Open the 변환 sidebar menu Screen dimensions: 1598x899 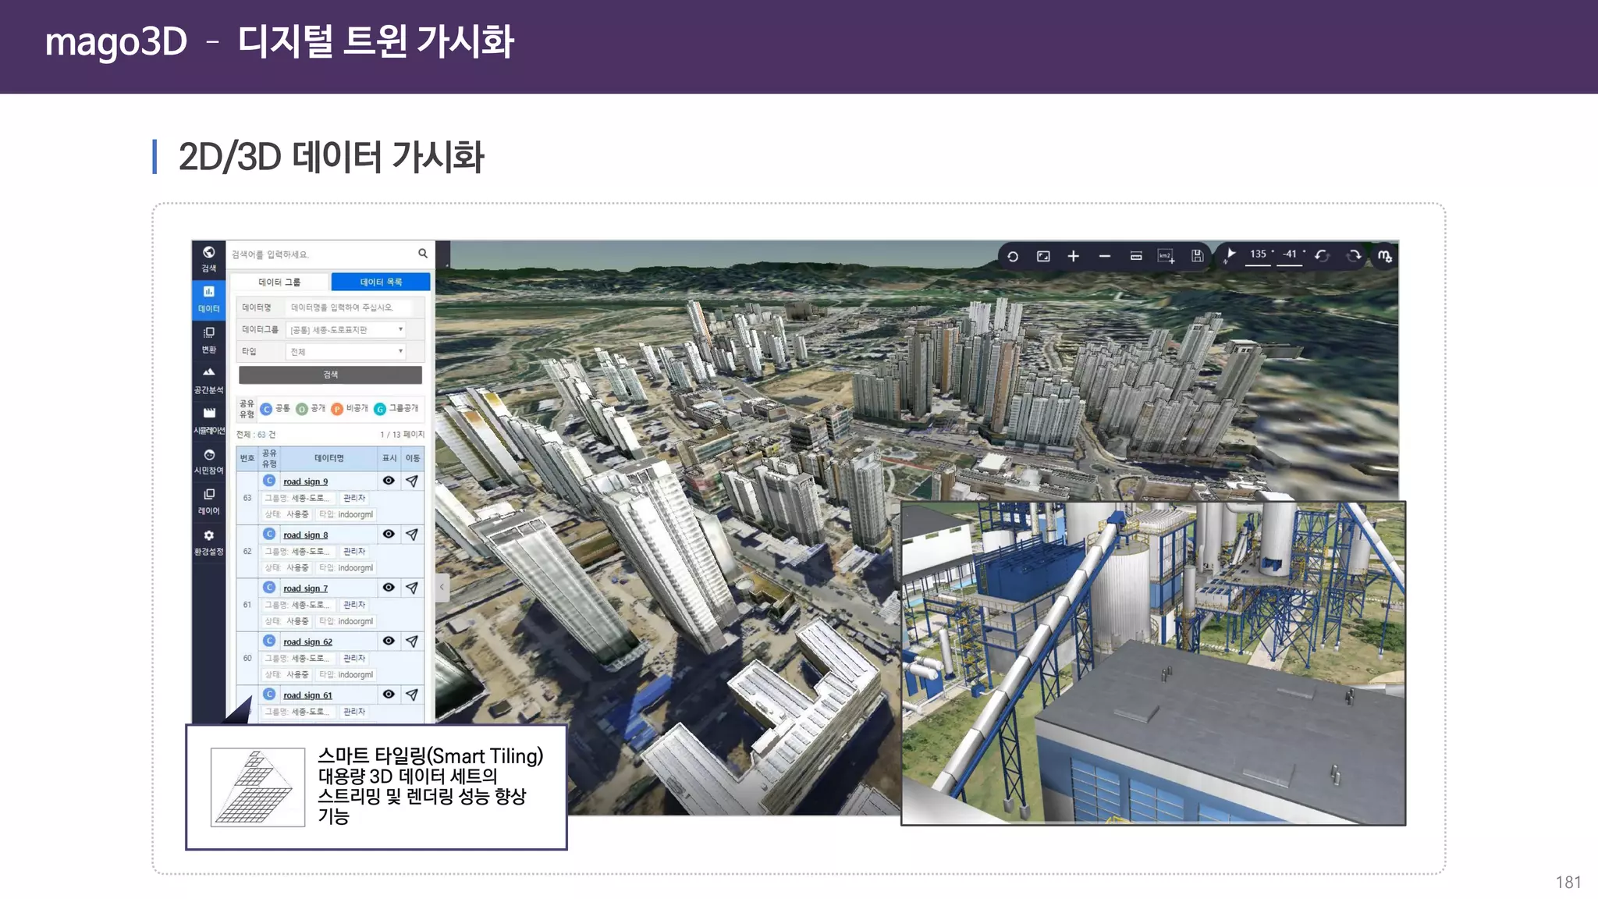(208, 339)
